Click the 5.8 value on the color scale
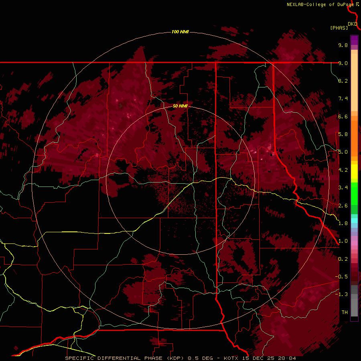The width and height of the screenshot is (361, 361). 343,134
